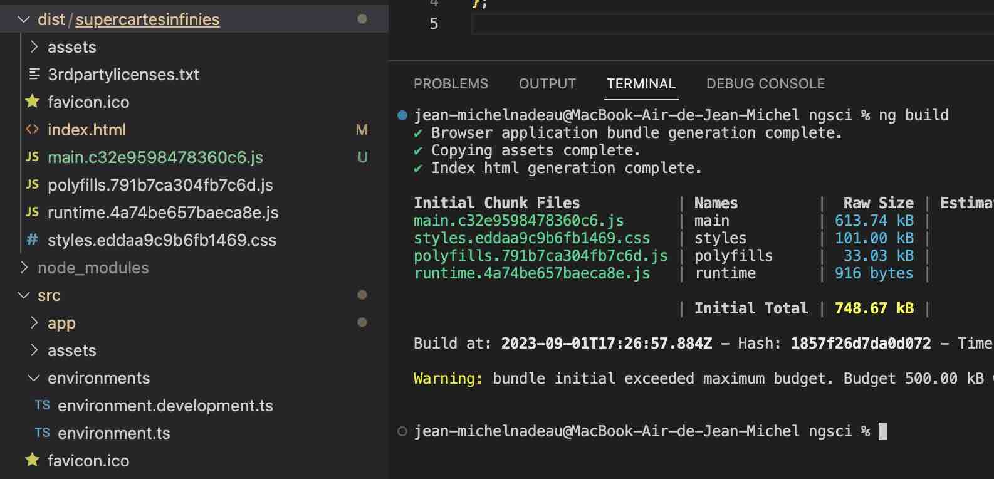Image resolution: width=994 pixels, height=479 pixels.
Task: Open the DEBUG CONSOLE tab
Action: (765, 83)
